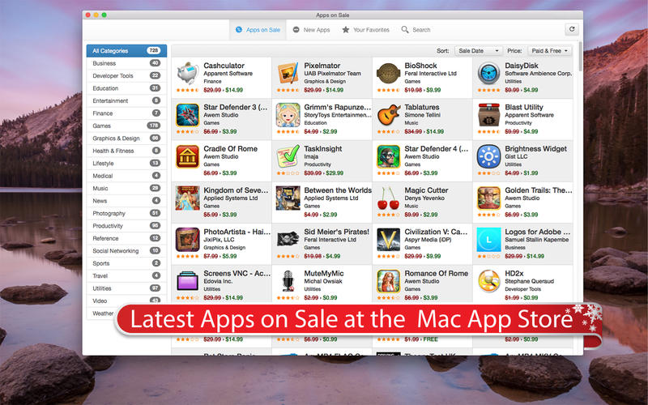Open the MuteMyMic microphone icon

[288, 281]
